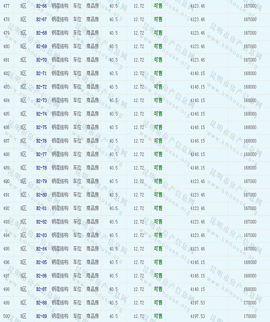Click the B2-89 link in the last row
270x322 pixels.
tap(41, 317)
